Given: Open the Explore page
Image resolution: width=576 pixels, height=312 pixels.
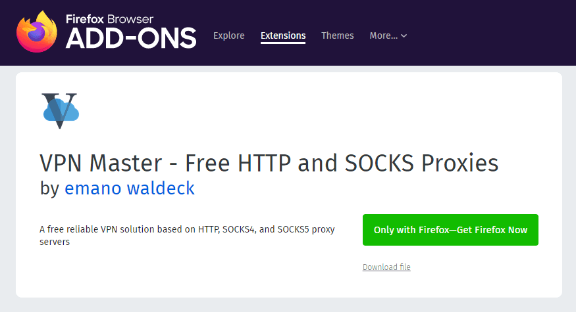Looking at the screenshot, I should 228,35.
